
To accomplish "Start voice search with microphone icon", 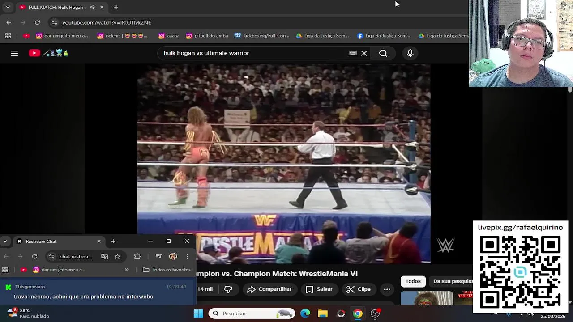I will pyautogui.click(x=410, y=53).
